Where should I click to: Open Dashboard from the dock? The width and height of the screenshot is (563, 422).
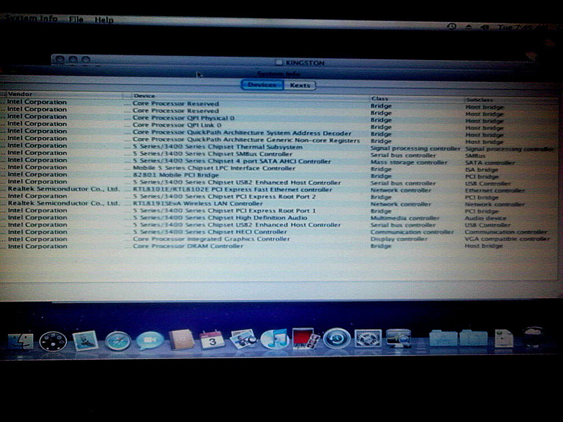point(52,341)
